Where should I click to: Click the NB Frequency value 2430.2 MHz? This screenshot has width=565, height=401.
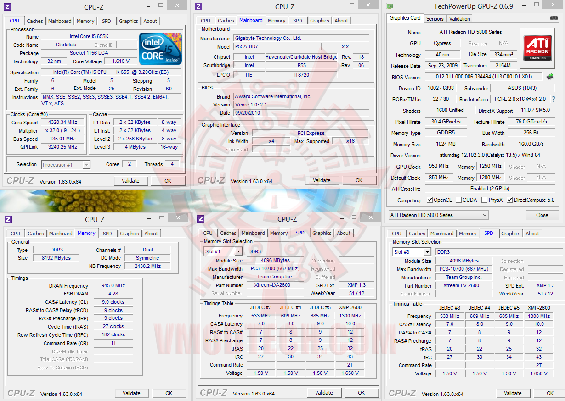pyautogui.click(x=147, y=266)
